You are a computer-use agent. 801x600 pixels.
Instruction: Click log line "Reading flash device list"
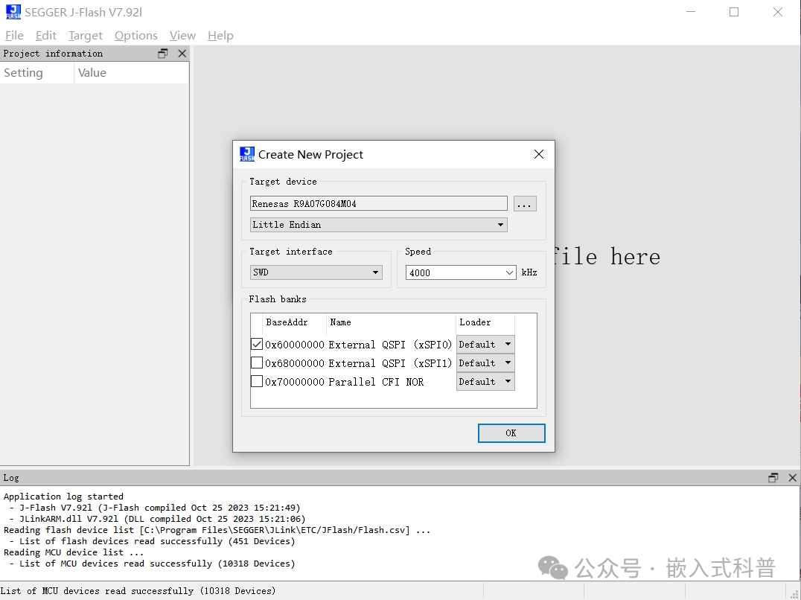[217, 530]
